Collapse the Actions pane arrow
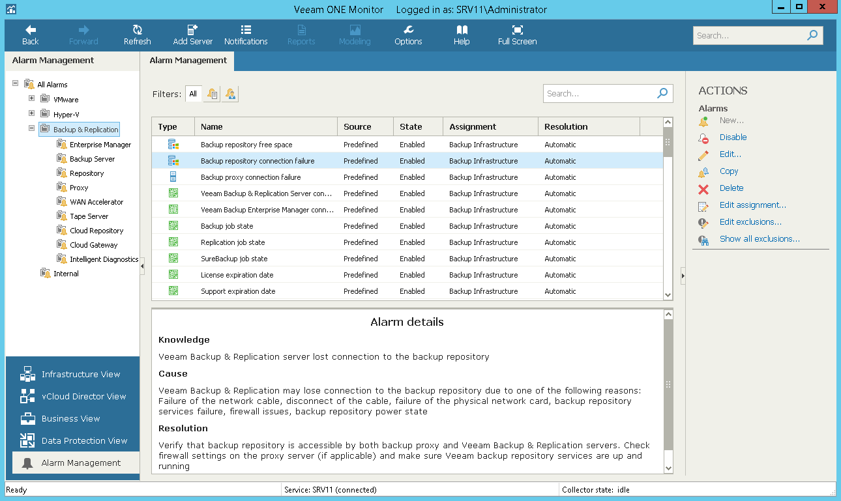Image resolution: width=841 pixels, height=501 pixels. coord(683,276)
